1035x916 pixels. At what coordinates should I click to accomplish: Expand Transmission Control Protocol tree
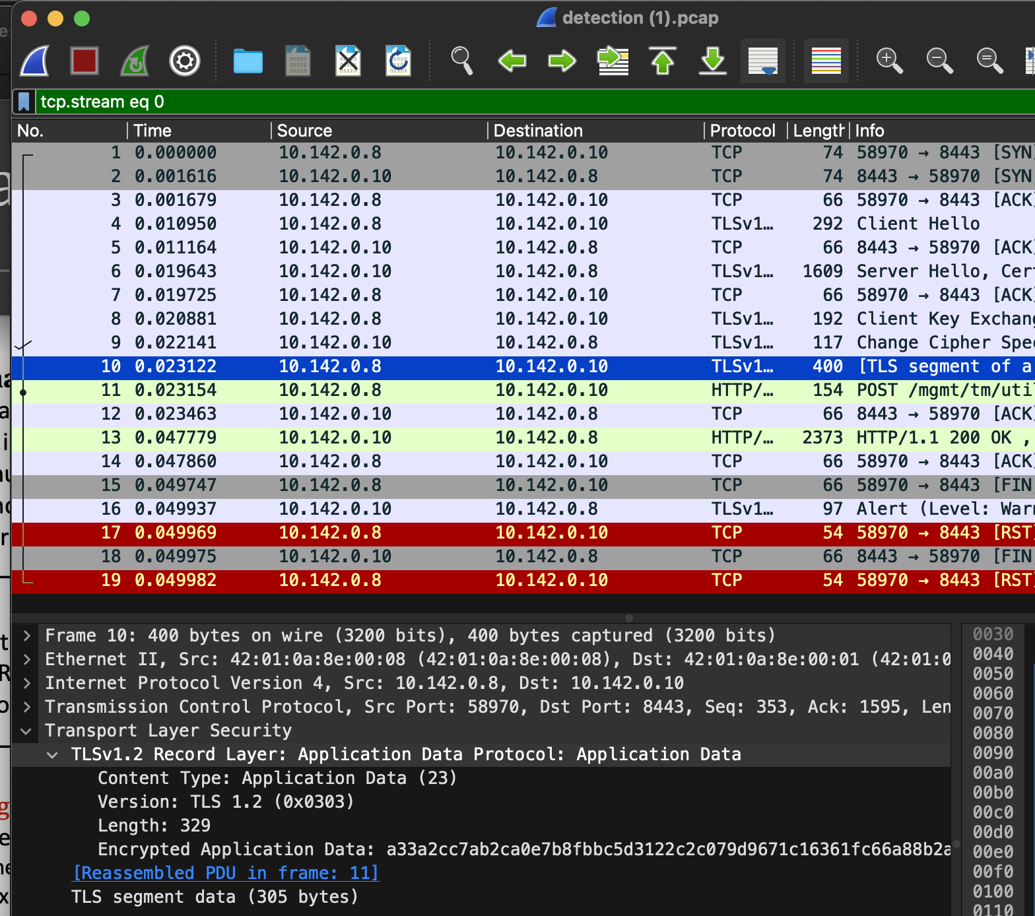pos(27,707)
